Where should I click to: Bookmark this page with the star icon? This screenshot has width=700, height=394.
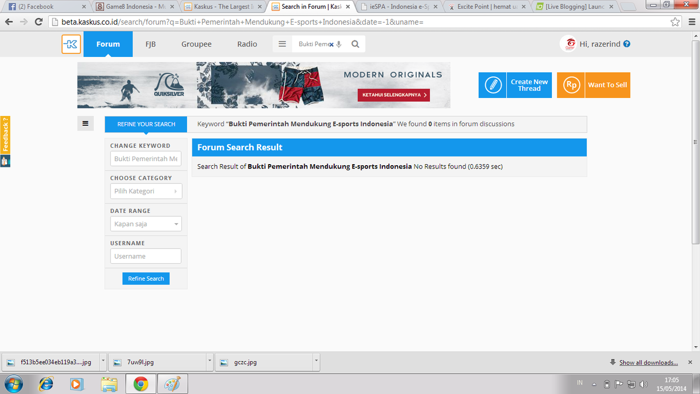point(675,22)
